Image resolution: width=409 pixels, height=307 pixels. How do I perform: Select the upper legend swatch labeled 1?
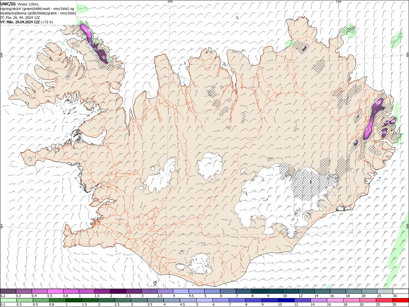click(x=87, y=291)
